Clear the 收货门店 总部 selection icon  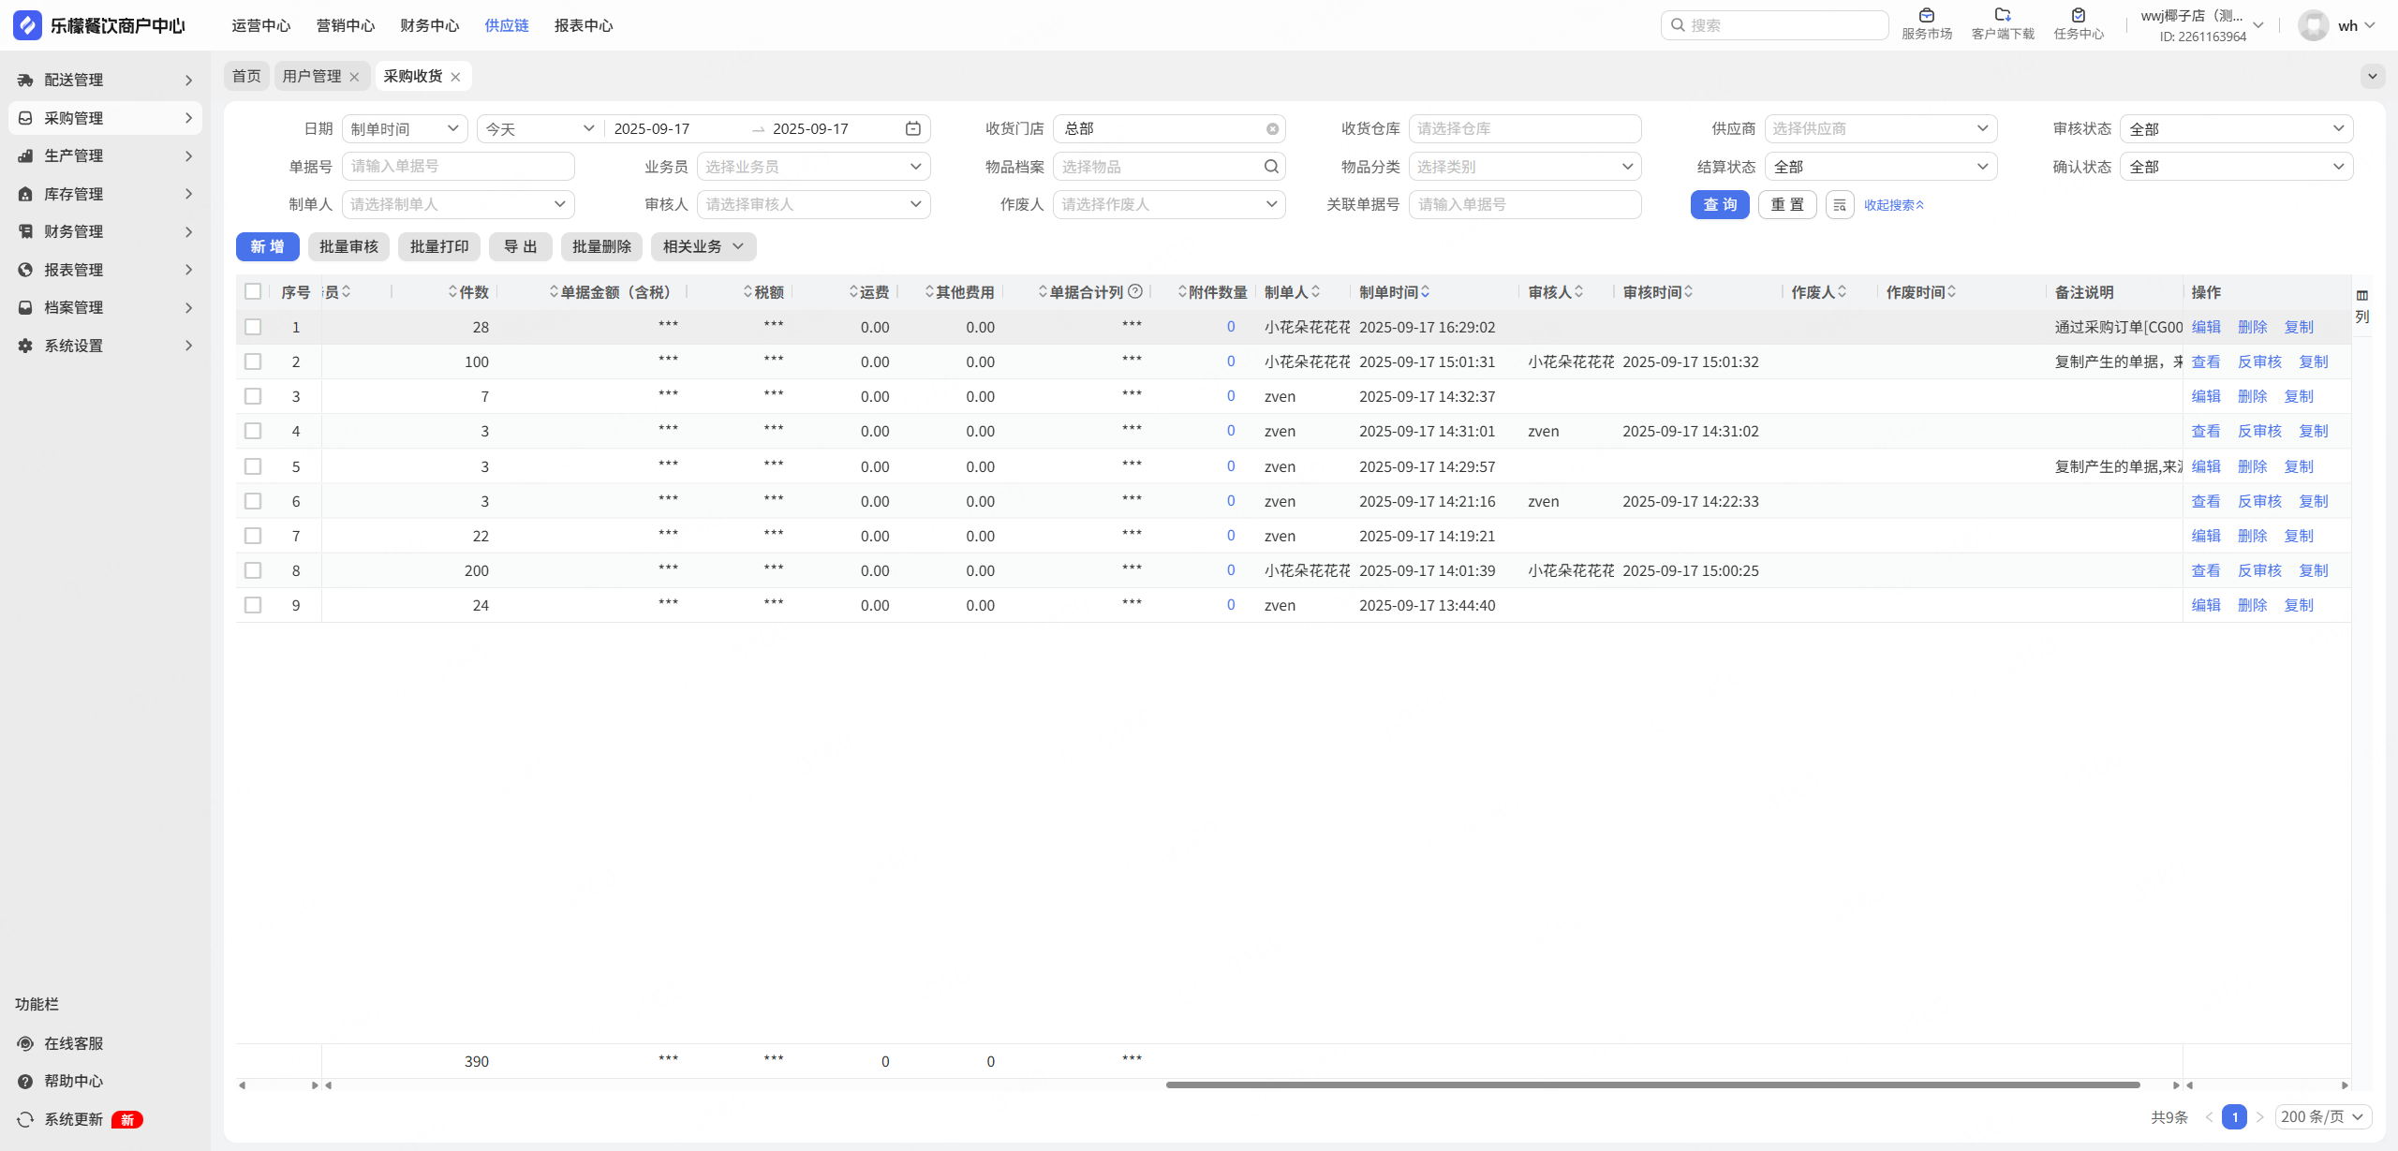1272,129
